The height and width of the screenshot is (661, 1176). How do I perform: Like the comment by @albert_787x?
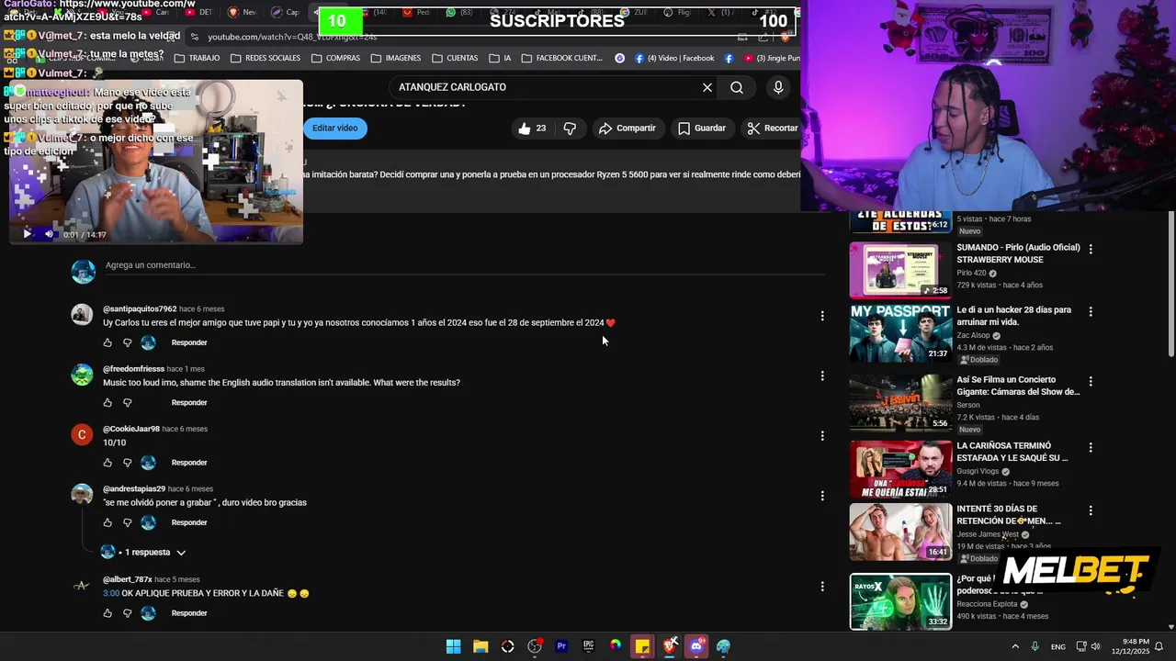pyautogui.click(x=107, y=613)
